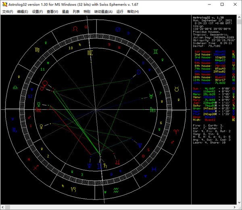This screenshot has width=242, height=210.
Task: Click the 'Sun: 4Lib07' row in sidebar
Action: 214,89
